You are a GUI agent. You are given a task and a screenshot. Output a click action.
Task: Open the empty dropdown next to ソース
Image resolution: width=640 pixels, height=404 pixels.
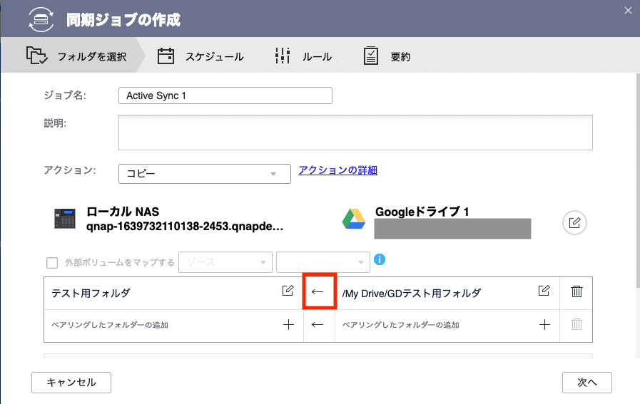click(323, 262)
